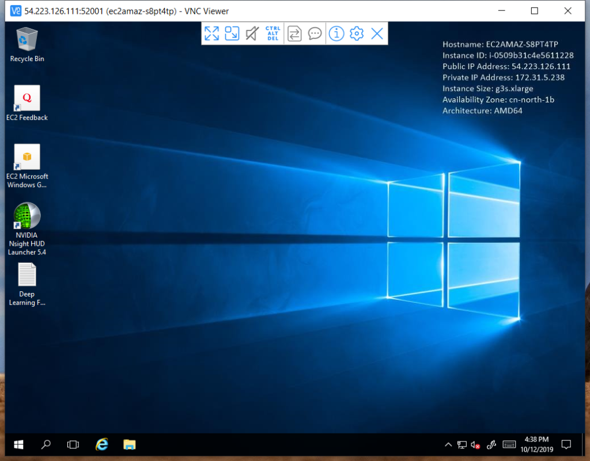Click the taskbar search magnifier
The height and width of the screenshot is (461, 590).
coord(46,444)
